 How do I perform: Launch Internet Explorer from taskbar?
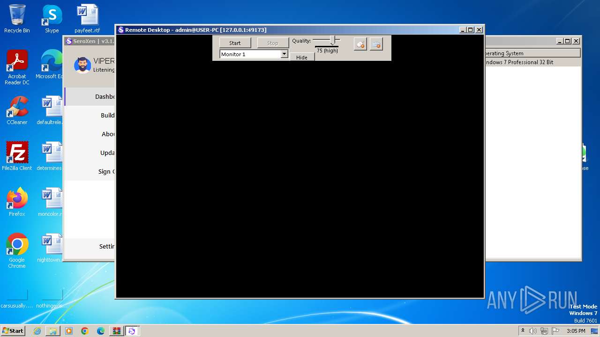click(37, 331)
